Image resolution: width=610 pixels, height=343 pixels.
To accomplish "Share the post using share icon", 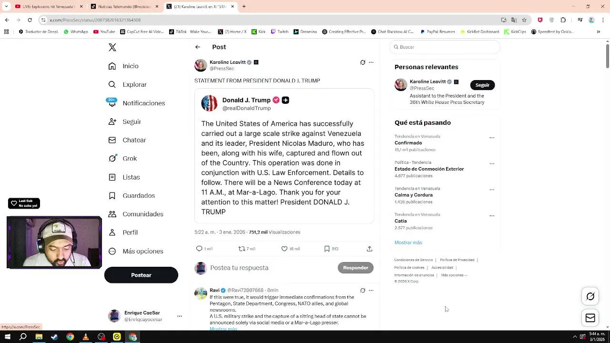I will (x=369, y=249).
